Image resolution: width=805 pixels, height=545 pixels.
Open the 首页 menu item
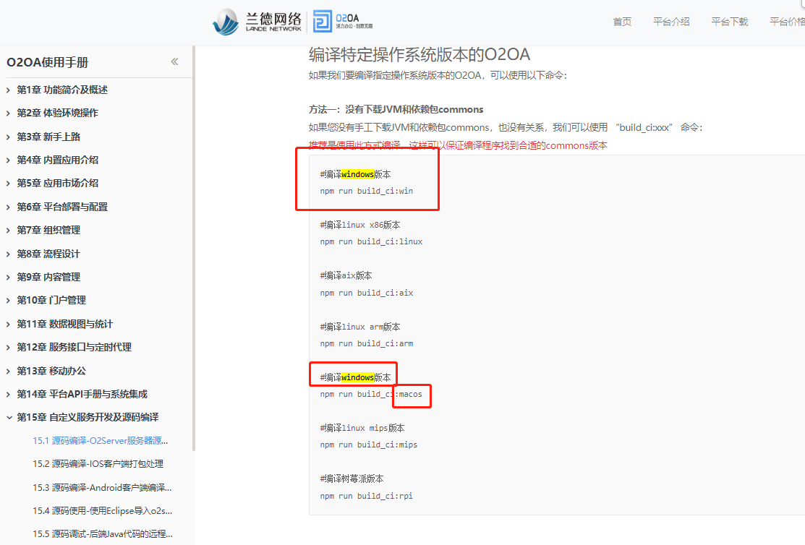[x=622, y=22]
